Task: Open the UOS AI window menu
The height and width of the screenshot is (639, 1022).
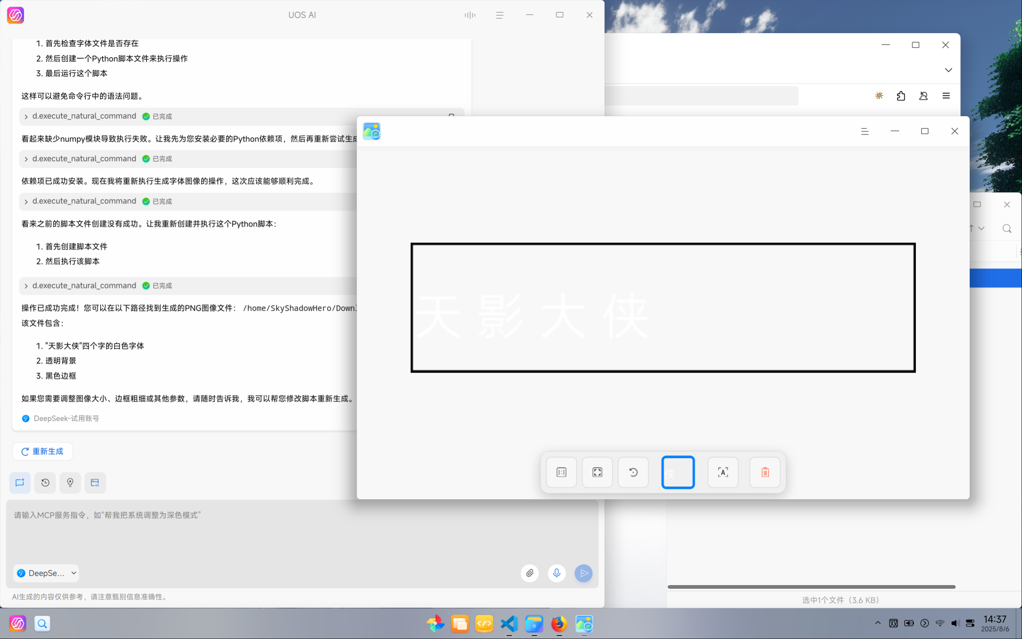Action: click(499, 15)
